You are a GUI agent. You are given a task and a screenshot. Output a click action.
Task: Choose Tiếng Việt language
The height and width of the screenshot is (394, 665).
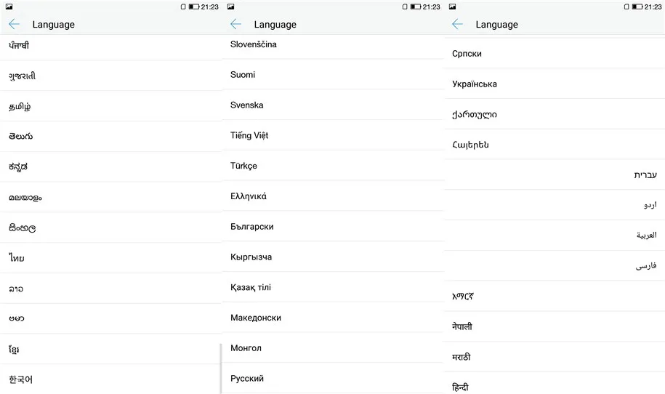(333, 135)
